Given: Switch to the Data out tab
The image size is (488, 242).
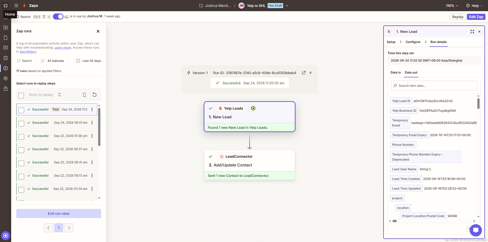Looking at the screenshot, I should (x=411, y=73).
